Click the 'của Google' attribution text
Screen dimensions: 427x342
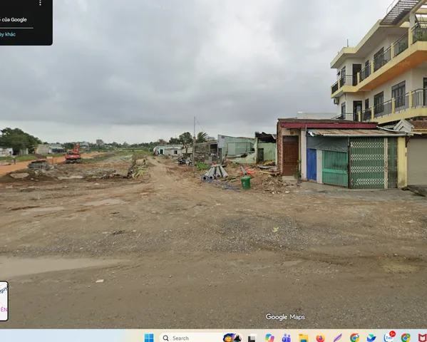click(14, 20)
